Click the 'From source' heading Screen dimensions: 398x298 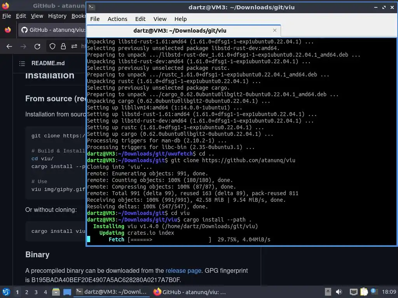tap(55, 99)
